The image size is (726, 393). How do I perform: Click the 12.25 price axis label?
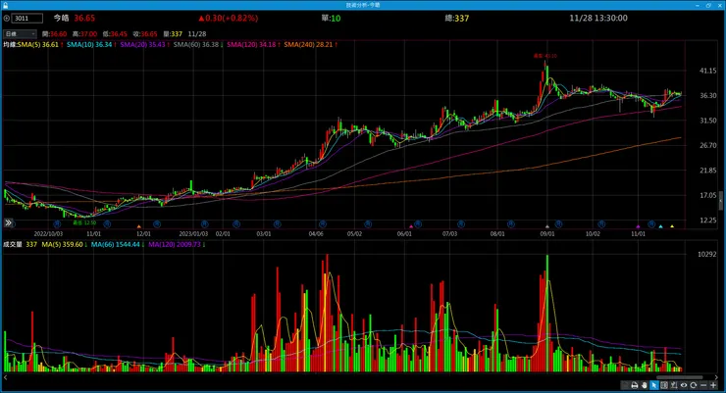coord(708,221)
